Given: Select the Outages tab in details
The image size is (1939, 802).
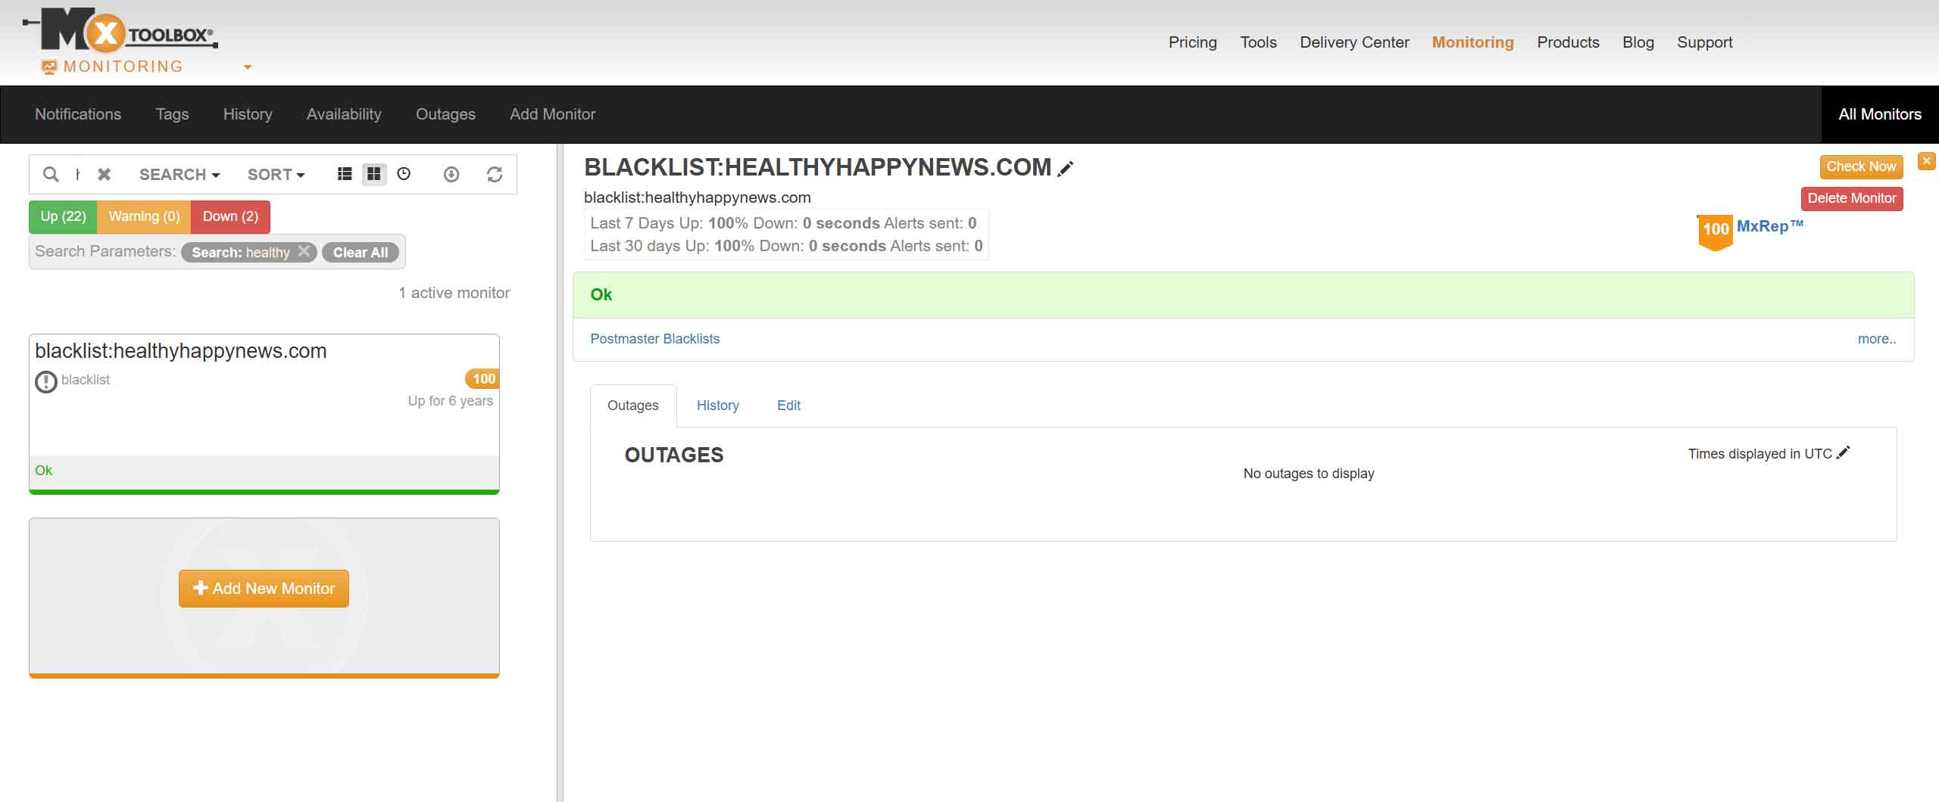Looking at the screenshot, I should tap(633, 406).
